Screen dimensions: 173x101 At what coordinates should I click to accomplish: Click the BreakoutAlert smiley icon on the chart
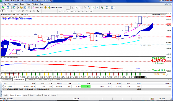[165, 15]
